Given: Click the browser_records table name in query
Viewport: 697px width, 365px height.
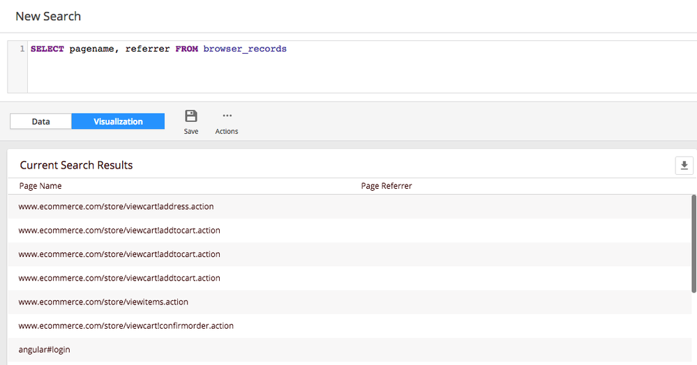Looking at the screenshot, I should tap(245, 49).
